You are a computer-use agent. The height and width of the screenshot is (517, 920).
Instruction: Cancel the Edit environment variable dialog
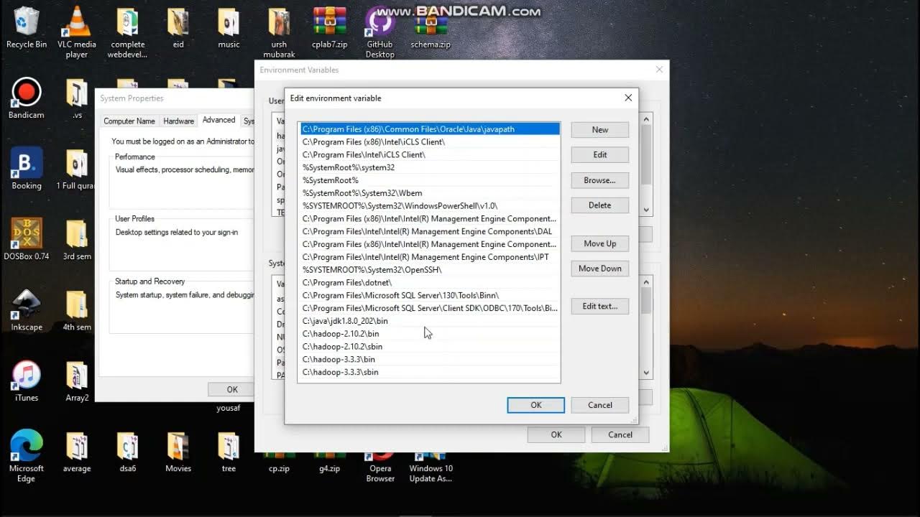(600, 405)
